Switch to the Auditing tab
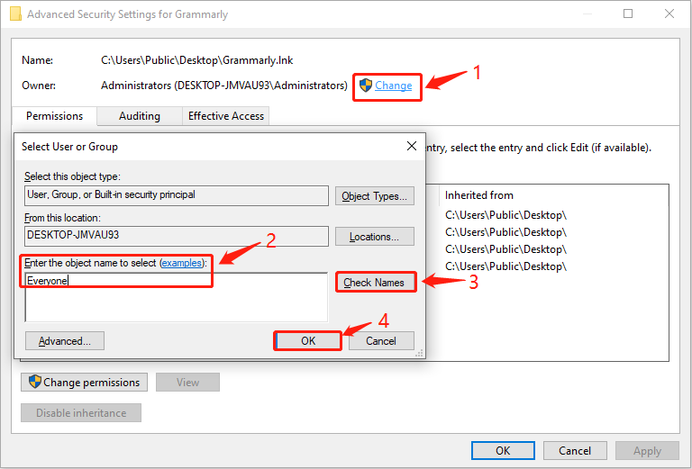Image resolution: width=692 pixels, height=469 pixels. [x=140, y=116]
